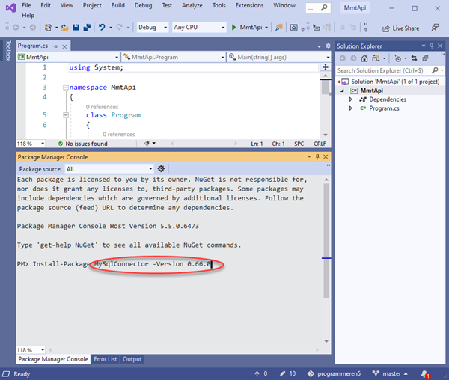Open the Tools menu
449x380 pixels.
219,5
